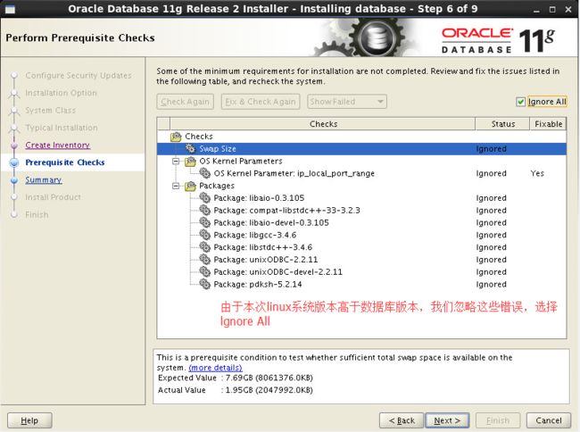Click gear icon for compat-libstdc++-33-3.2.3
This screenshot has width=580, height=432.
204,210
